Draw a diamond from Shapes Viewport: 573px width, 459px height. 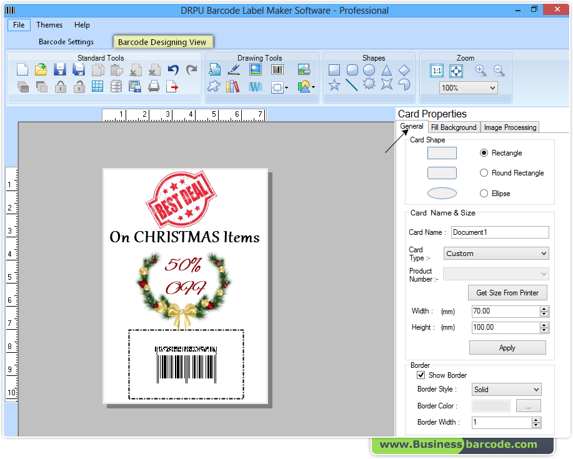(404, 70)
